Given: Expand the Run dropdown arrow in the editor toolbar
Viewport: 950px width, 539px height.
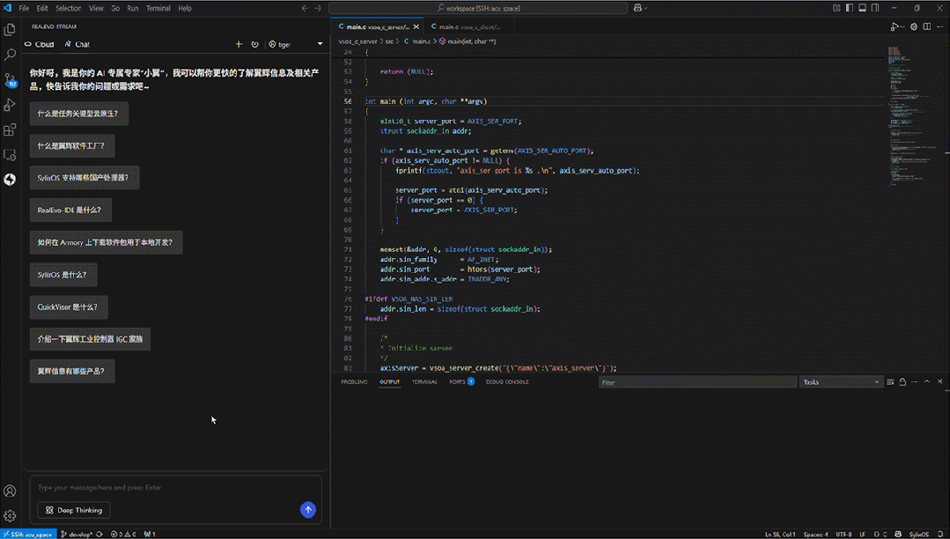Looking at the screenshot, I should (901, 27).
